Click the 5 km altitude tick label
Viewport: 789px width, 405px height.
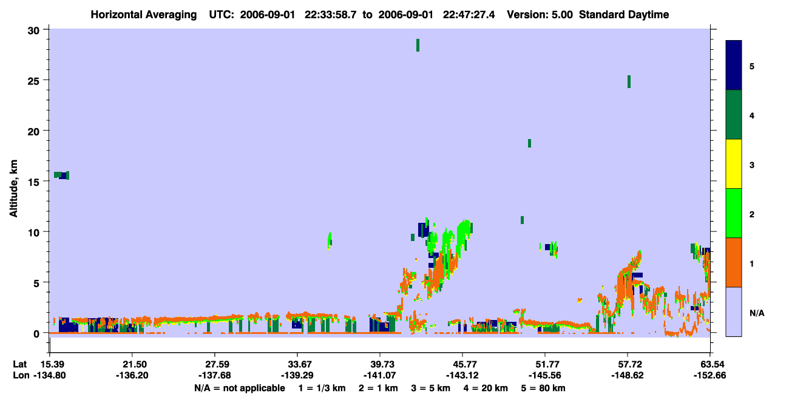(x=38, y=282)
